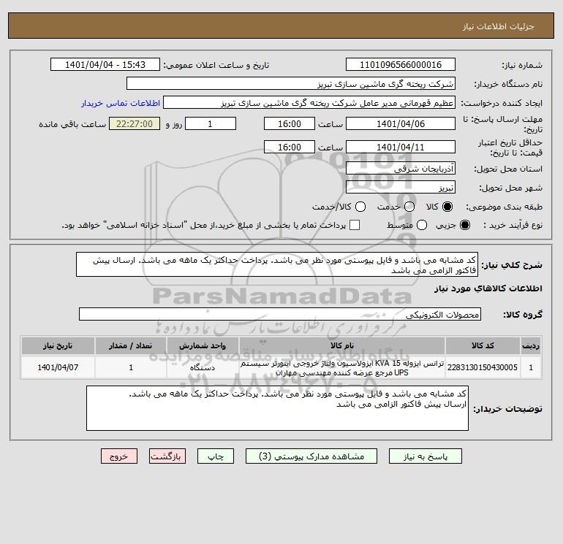Click the city field تبریز
The width and height of the screenshot is (563, 544).
click(401, 187)
